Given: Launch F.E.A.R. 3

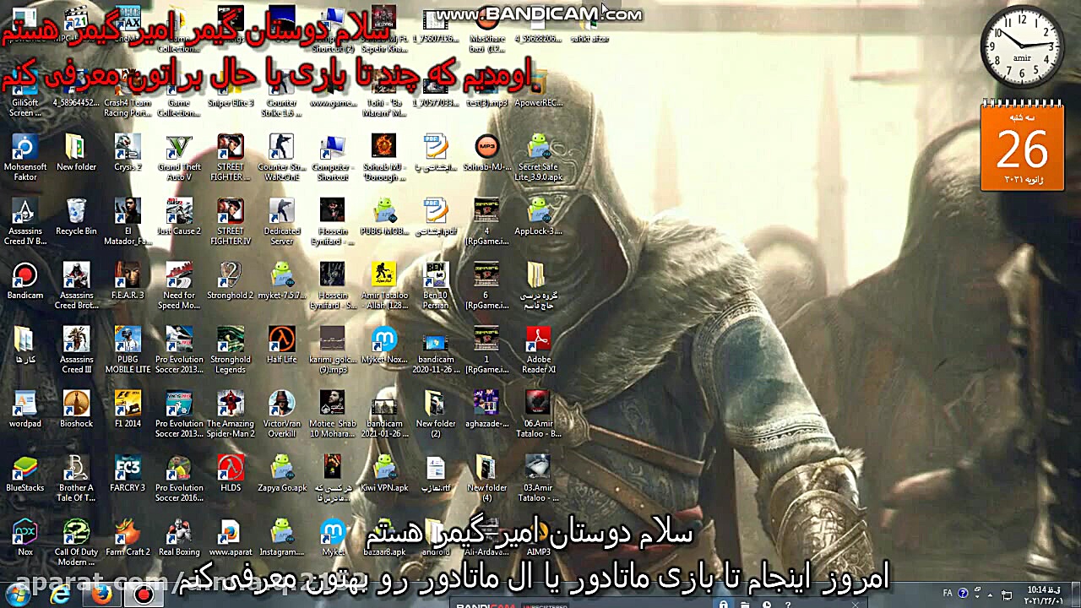Looking at the screenshot, I should 128,281.
